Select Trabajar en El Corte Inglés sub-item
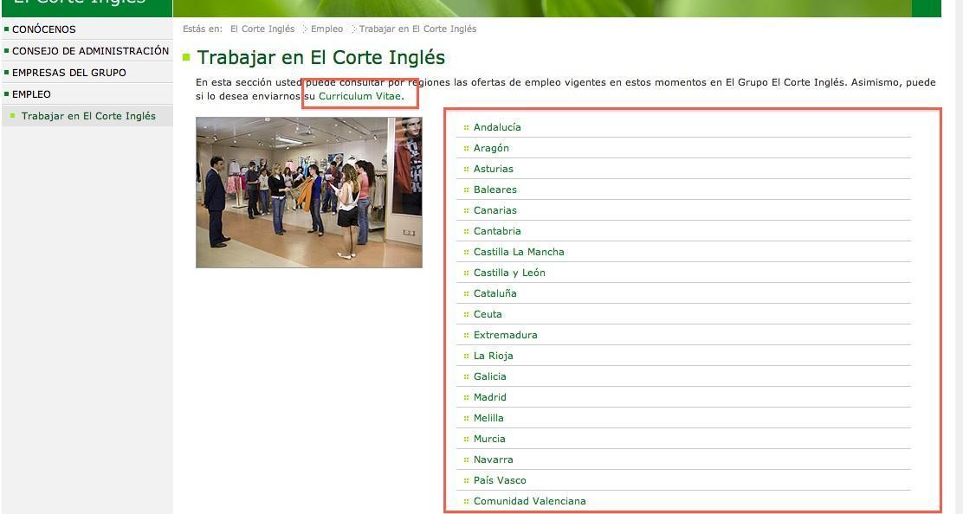Viewport: 963px width, 514px height. click(x=88, y=116)
